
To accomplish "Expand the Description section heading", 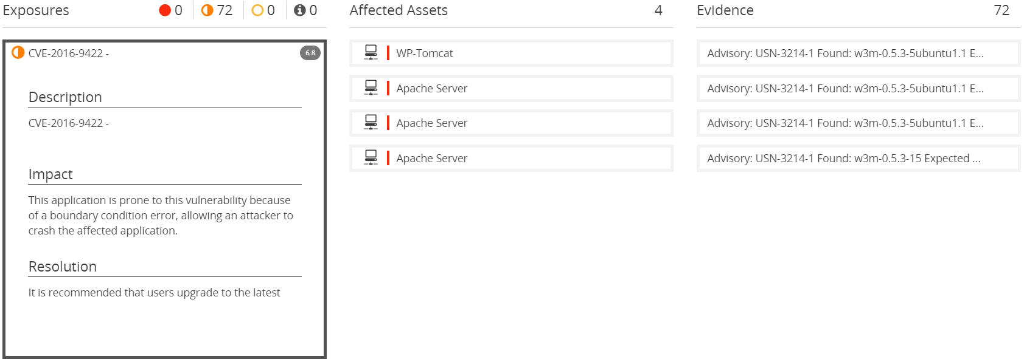I will [65, 97].
